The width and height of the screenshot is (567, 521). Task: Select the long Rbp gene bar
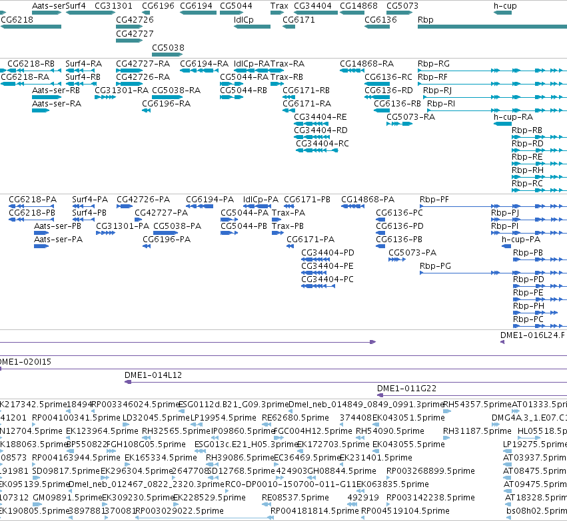pyautogui.click(x=492, y=27)
